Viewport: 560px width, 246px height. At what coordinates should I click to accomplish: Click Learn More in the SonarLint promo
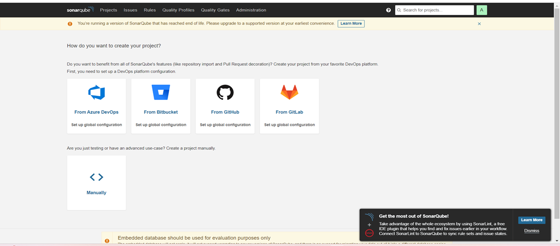(x=532, y=220)
